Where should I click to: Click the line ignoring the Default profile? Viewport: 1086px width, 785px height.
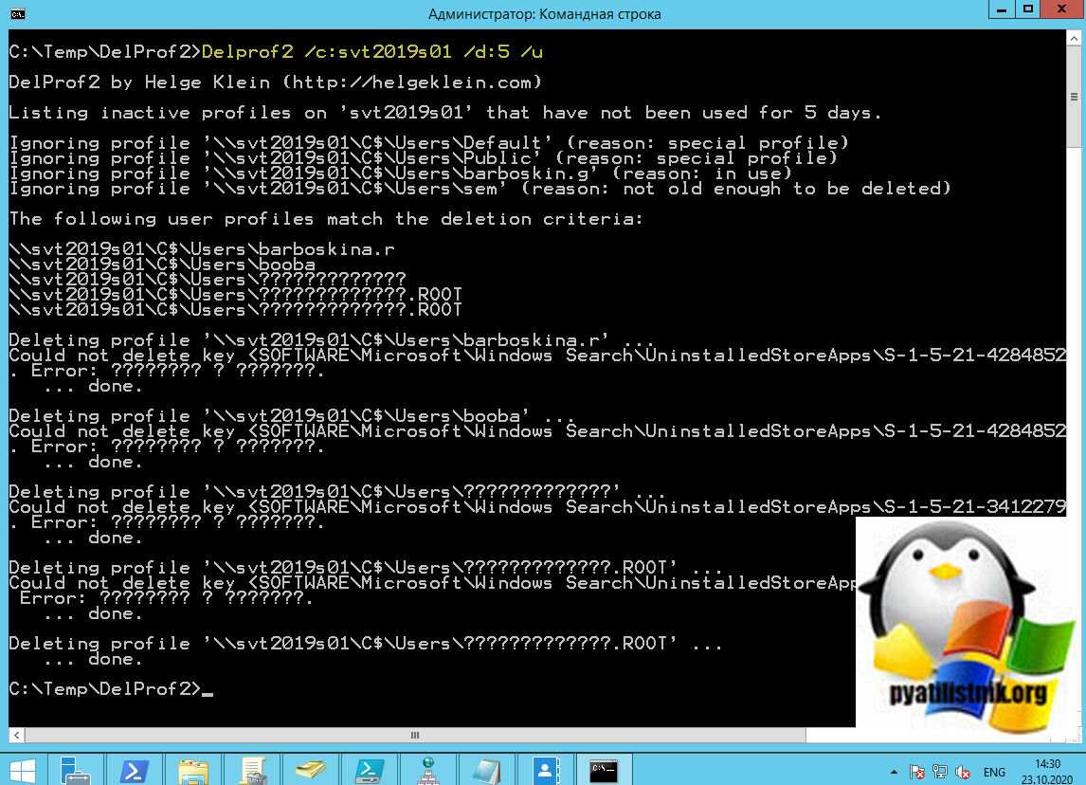[x=428, y=143]
